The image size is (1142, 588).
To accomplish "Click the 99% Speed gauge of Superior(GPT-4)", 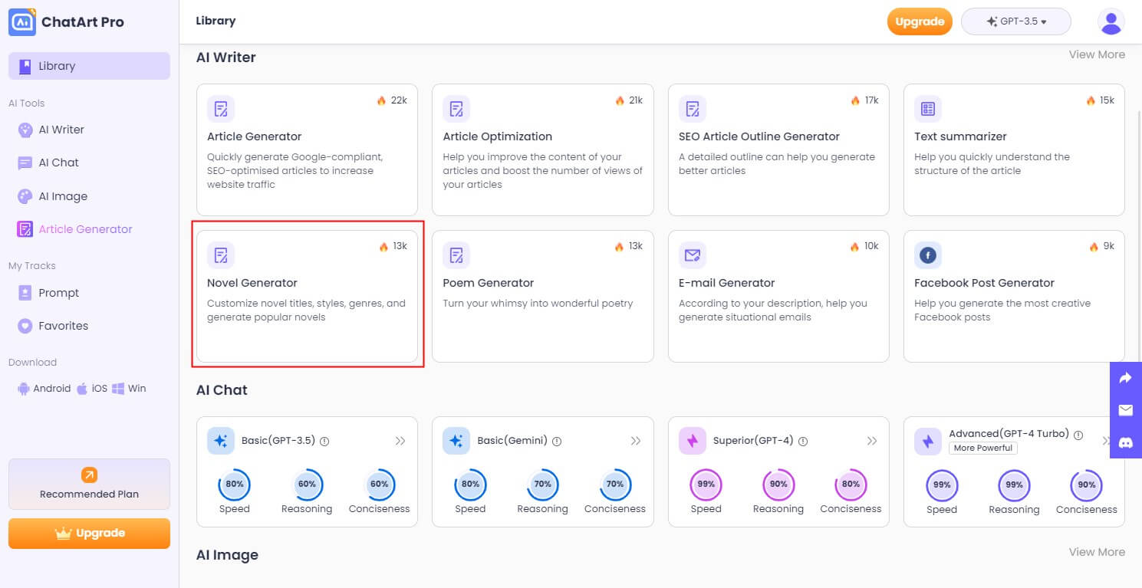I will coord(706,485).
